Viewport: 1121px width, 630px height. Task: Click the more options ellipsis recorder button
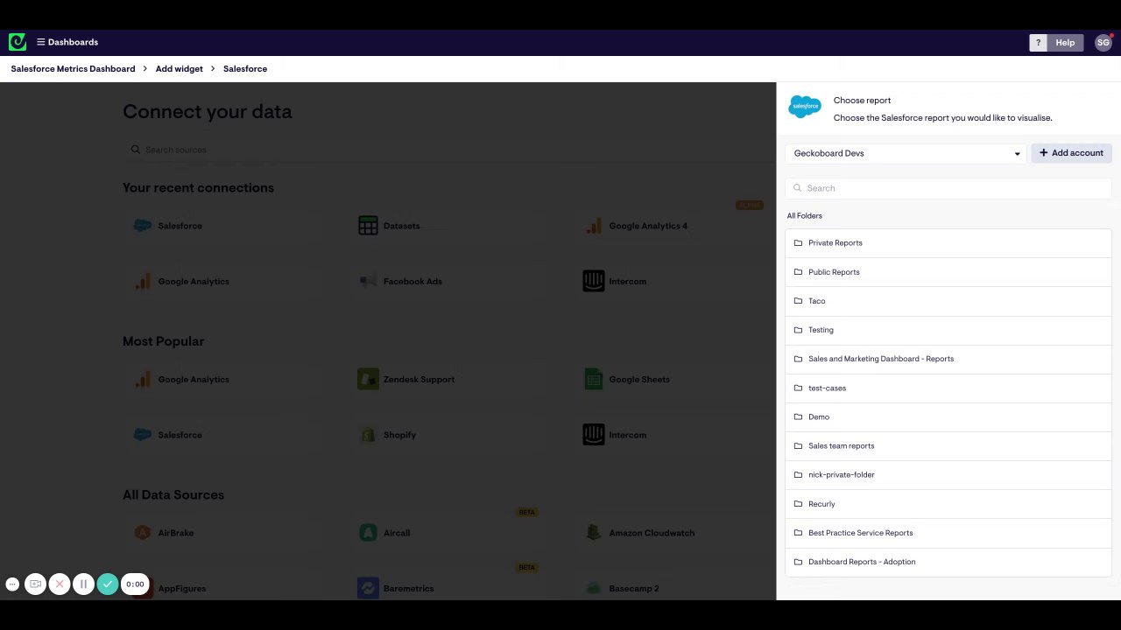(12, 584)
